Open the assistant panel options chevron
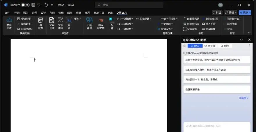 pos(241,40)
